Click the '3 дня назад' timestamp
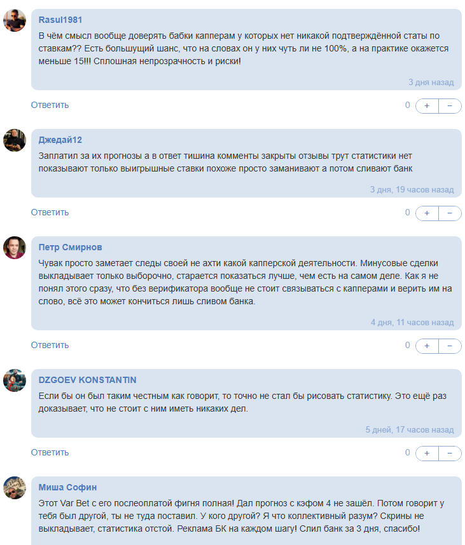The height and width of the screenshot is (545, 465). coord(431,82)
